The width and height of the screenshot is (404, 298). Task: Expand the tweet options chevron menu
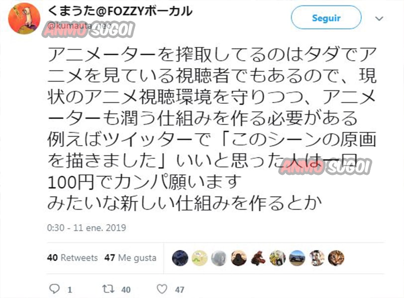pos(379,18)
